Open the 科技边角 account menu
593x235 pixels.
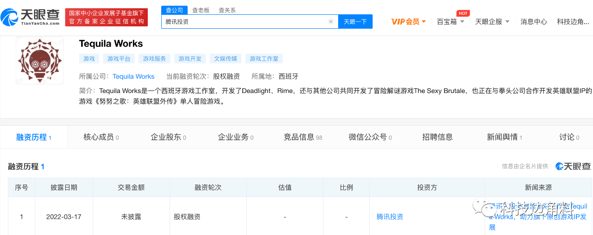[x=573, y=22]
